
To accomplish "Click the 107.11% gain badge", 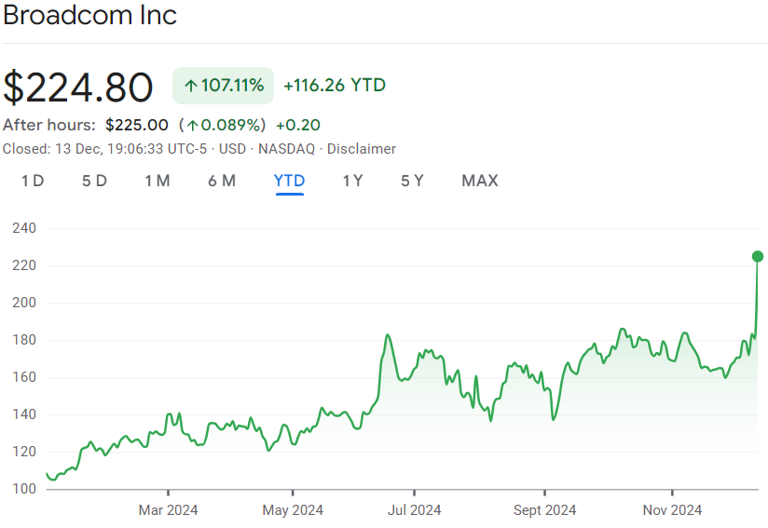I will tap(224, 86).
